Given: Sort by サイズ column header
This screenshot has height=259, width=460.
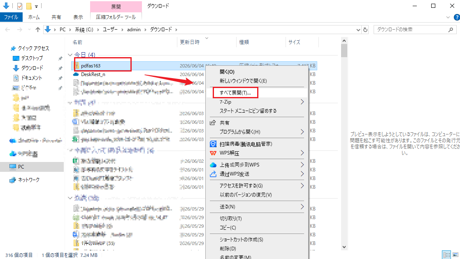Looking at the screenshot, I should [294, 42].
